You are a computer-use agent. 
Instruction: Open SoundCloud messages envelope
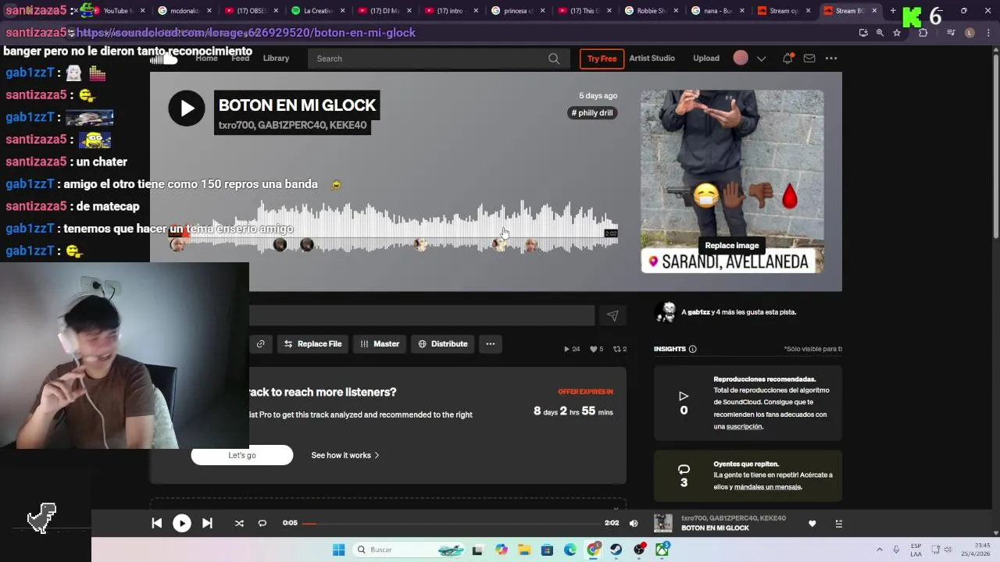(x=809, y=59)
